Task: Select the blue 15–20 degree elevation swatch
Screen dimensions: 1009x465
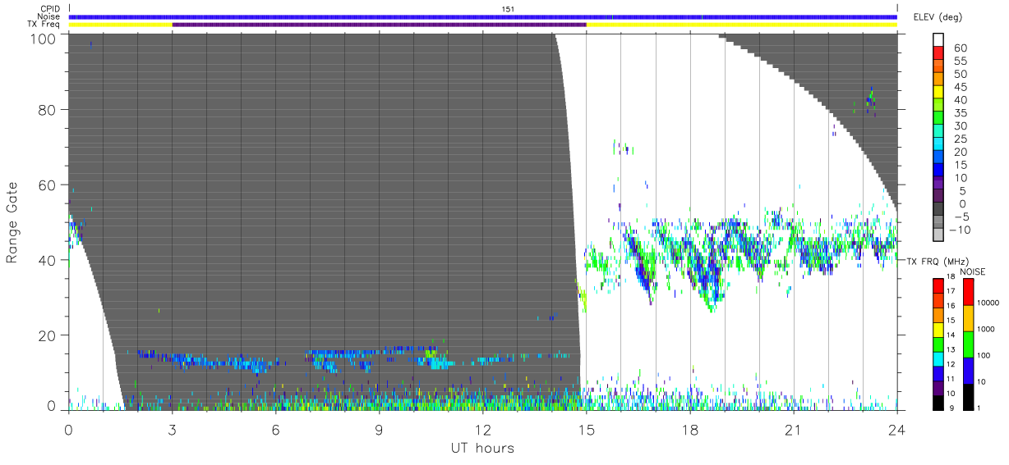Action: click(x=938, y=157)
